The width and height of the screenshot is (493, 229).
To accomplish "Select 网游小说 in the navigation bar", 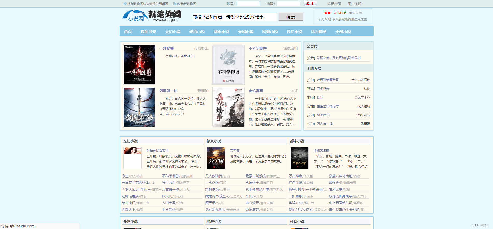I will pos(270,32).
